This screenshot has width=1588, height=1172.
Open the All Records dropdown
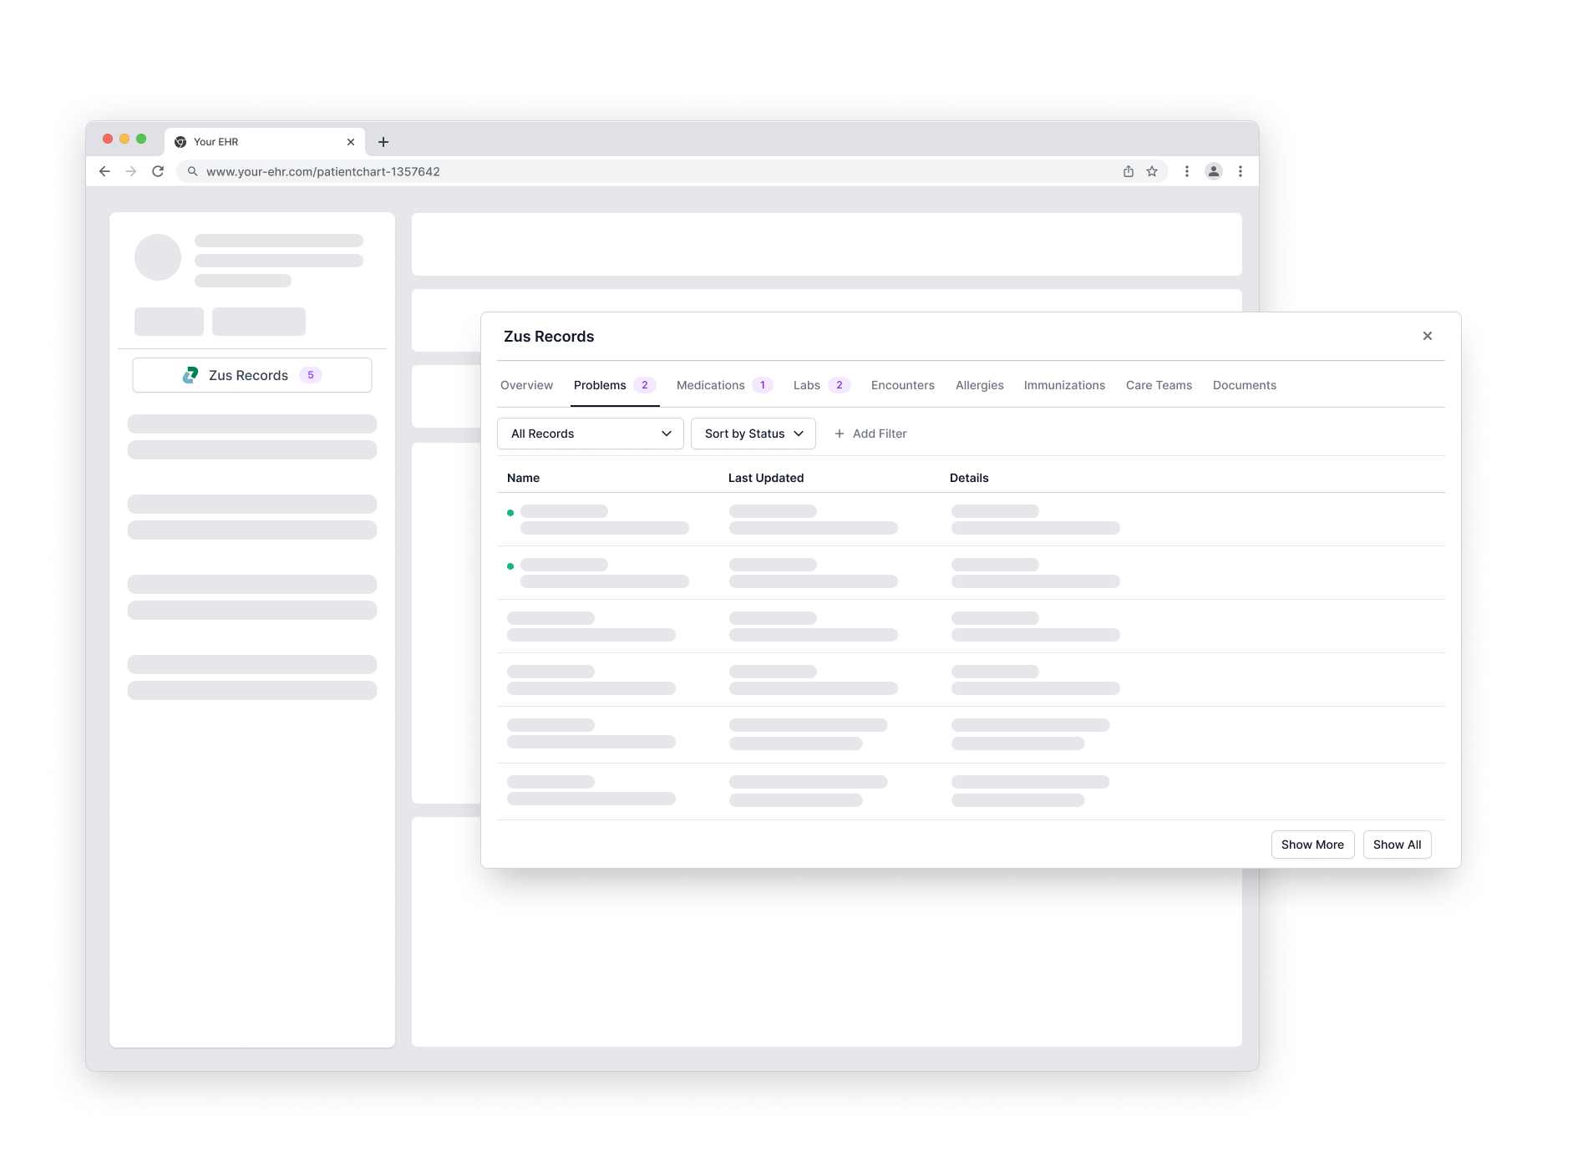tap(591, 434)
